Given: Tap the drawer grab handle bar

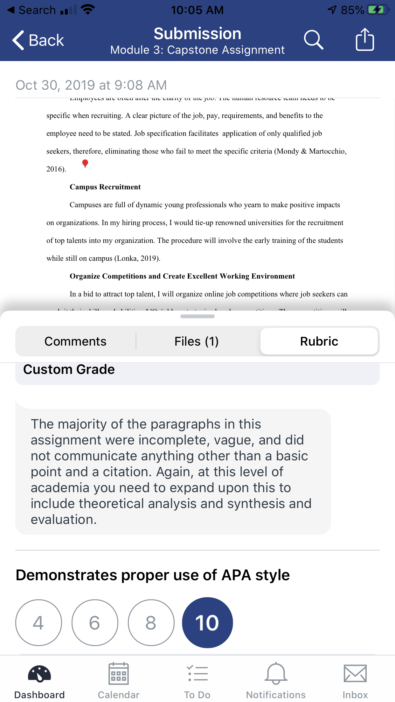Looking at the screenshot, I should pos(197,316).
